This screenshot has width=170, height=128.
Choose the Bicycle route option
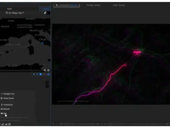coord(5,109)
